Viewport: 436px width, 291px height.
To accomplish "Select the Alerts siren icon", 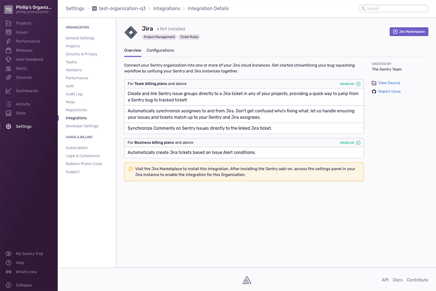I will 8,68.
